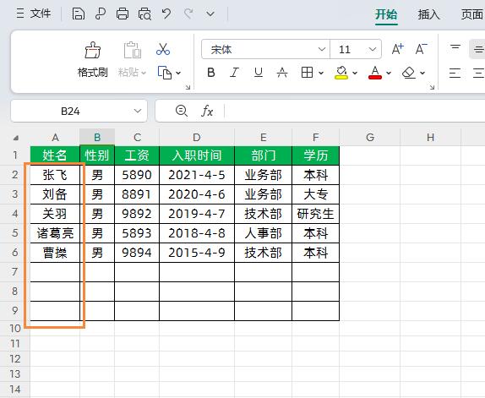This screenshot has height=398, width=485.
Task: Click the fx insert function button
Action: coord(207,111)
